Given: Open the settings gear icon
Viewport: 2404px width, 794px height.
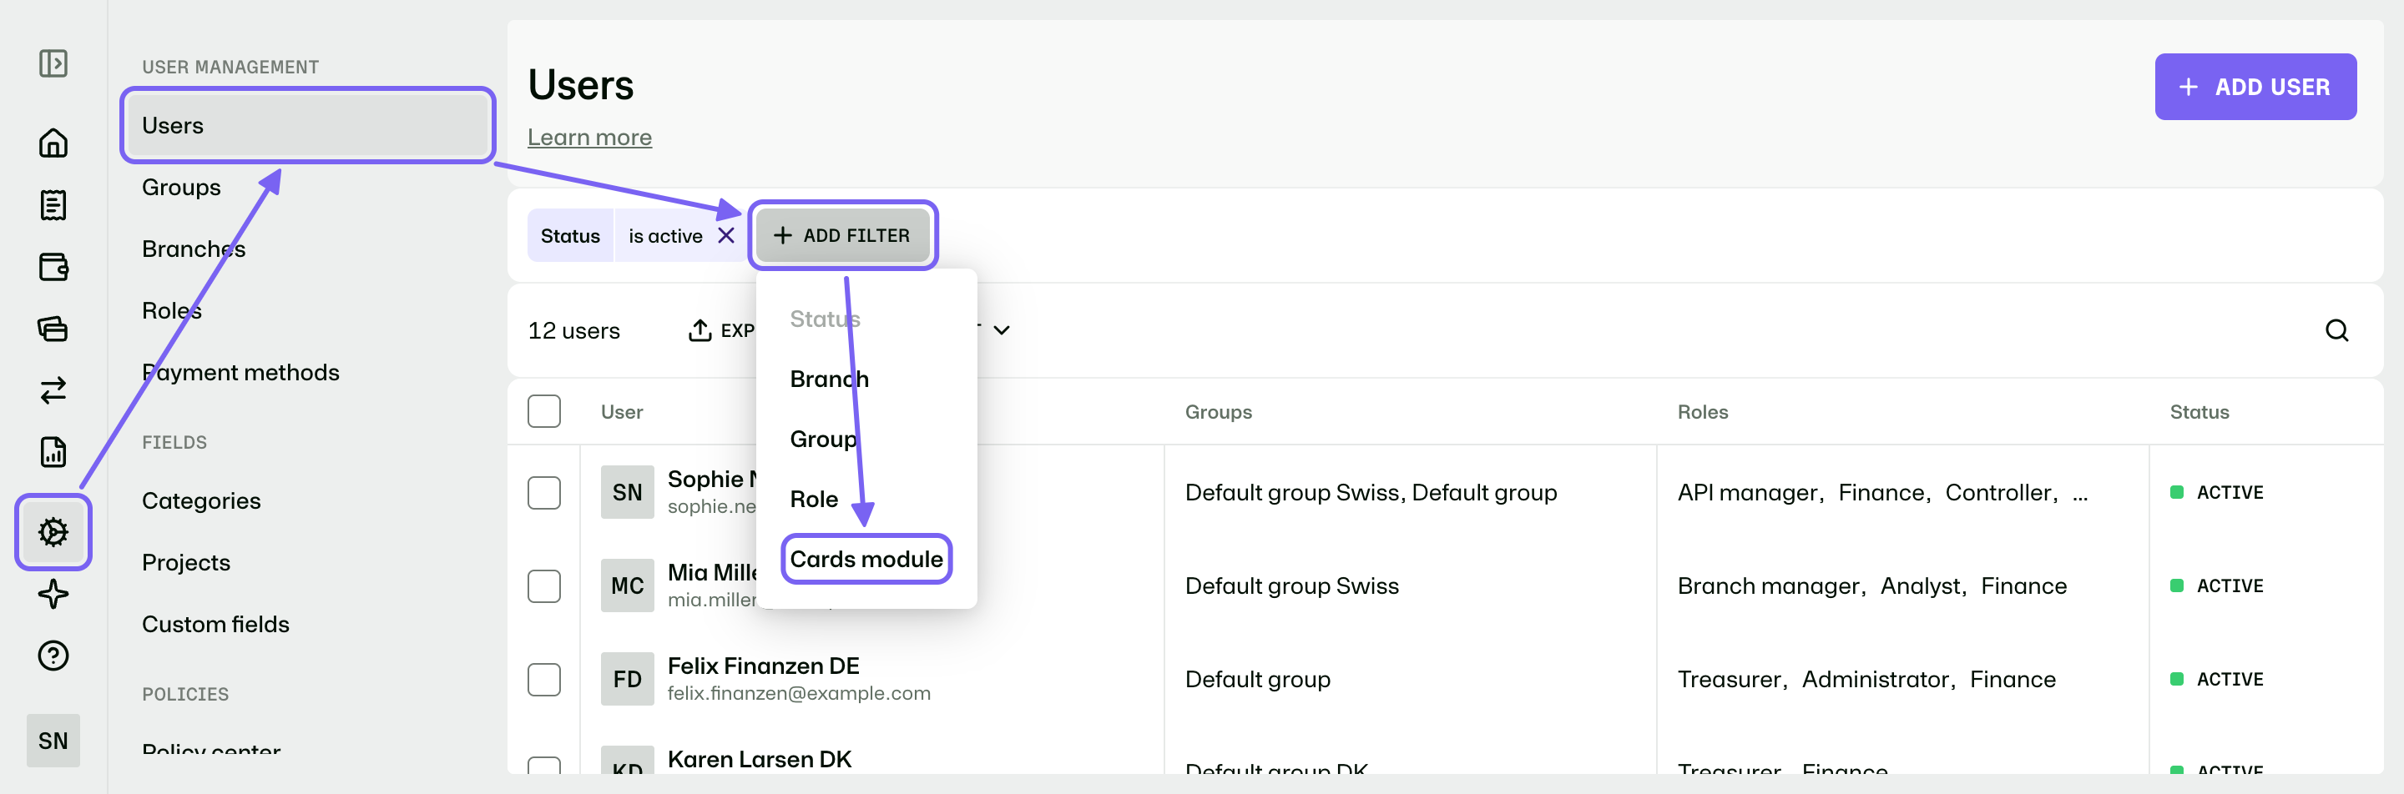Looking at the screenshot, I should point(53,532).
